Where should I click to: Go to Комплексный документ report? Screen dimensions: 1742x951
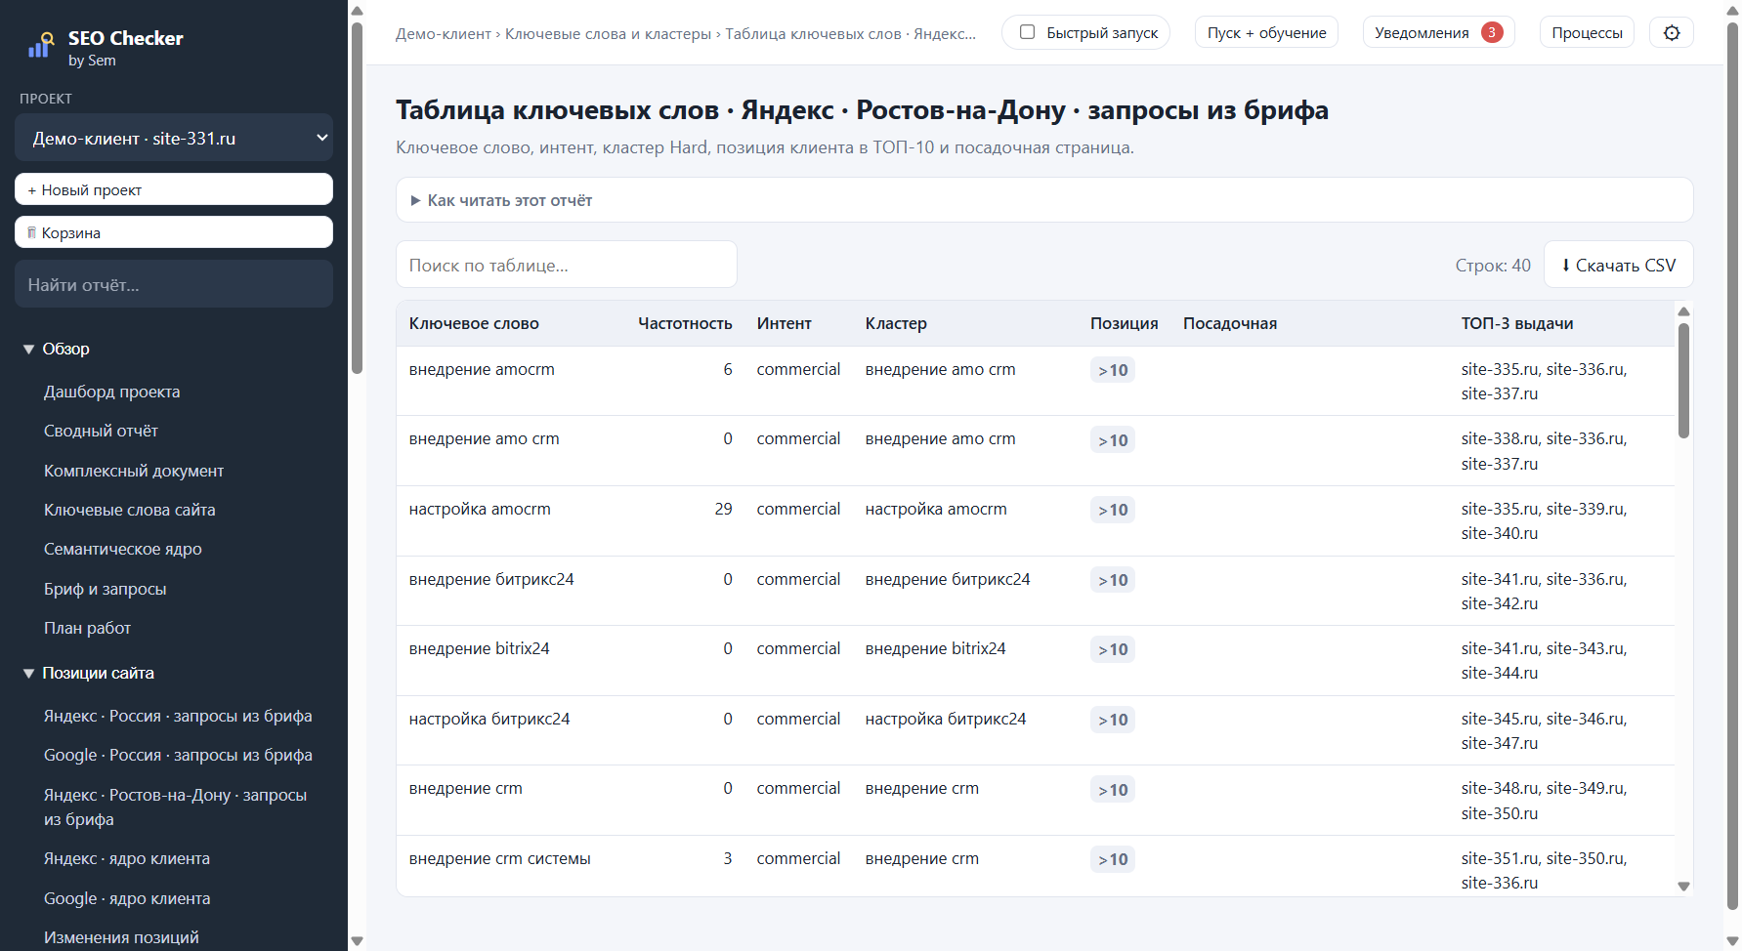[x=134, y=471]
